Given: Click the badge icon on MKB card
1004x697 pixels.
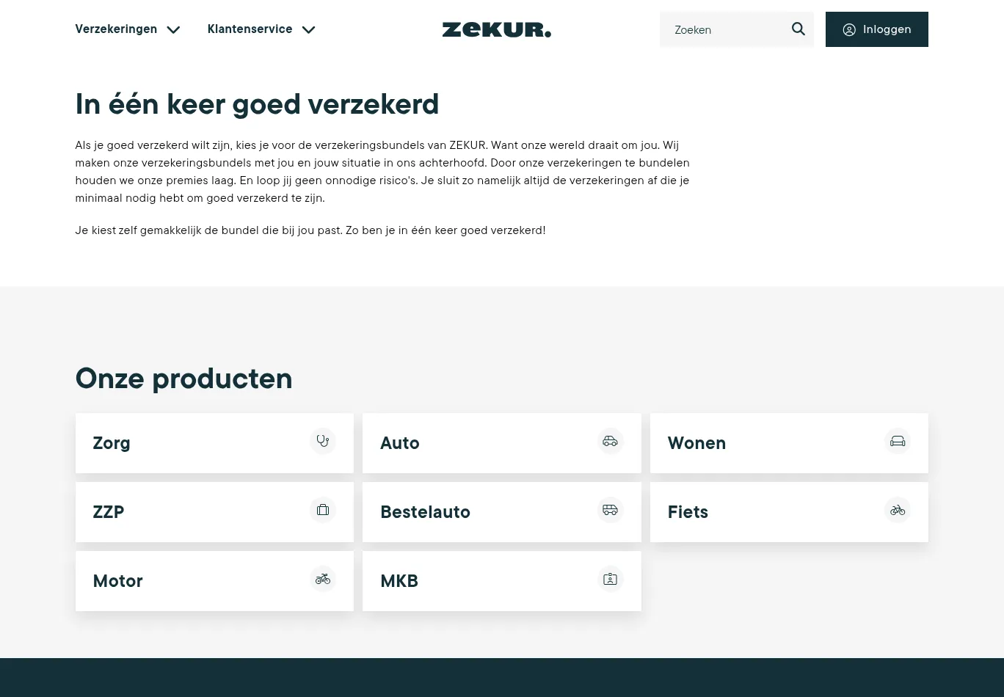Looking at the screenshot, I should coord(610,579).
